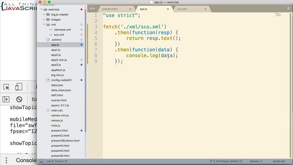Clear the console with the ban icon
This screenshot has width=293, height=165.
(19, 99)
